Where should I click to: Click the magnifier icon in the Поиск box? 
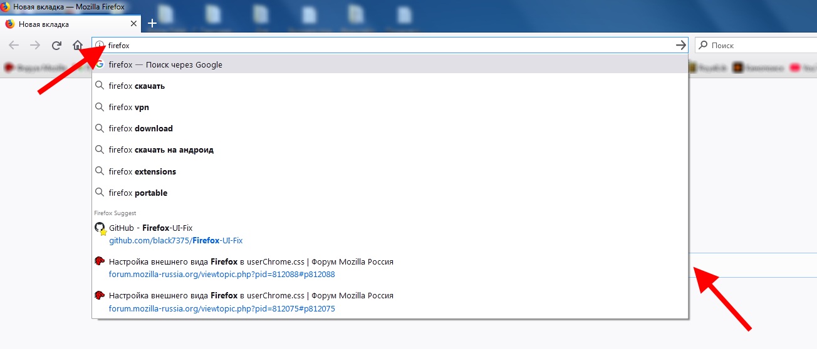click(x=703, y=45)
